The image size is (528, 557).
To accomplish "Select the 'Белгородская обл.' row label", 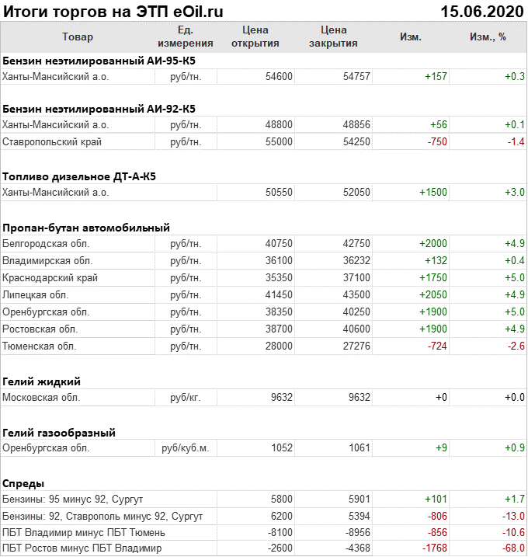I will [46, 244].
